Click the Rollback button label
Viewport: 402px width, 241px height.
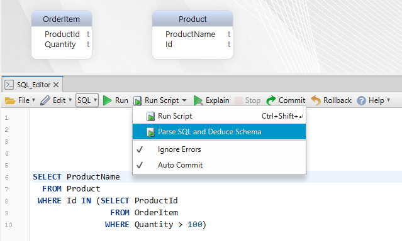[337, 100]
